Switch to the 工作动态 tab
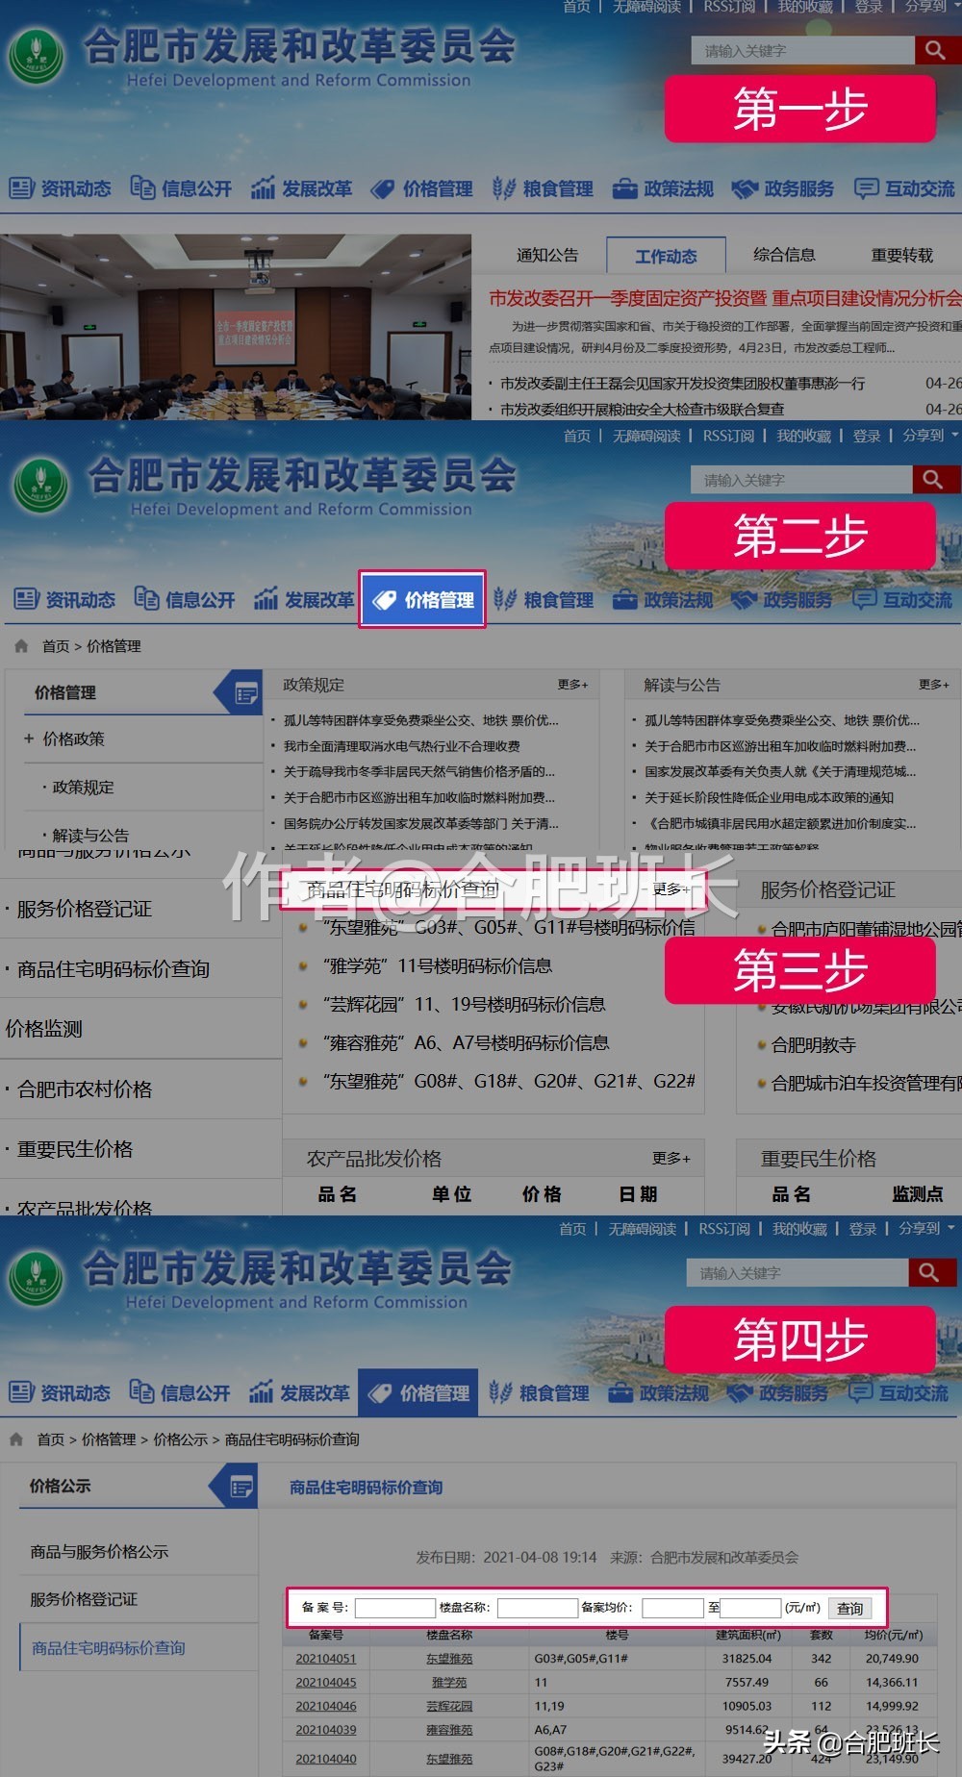This screenshot has width=962, height=1777. point(666,256)
